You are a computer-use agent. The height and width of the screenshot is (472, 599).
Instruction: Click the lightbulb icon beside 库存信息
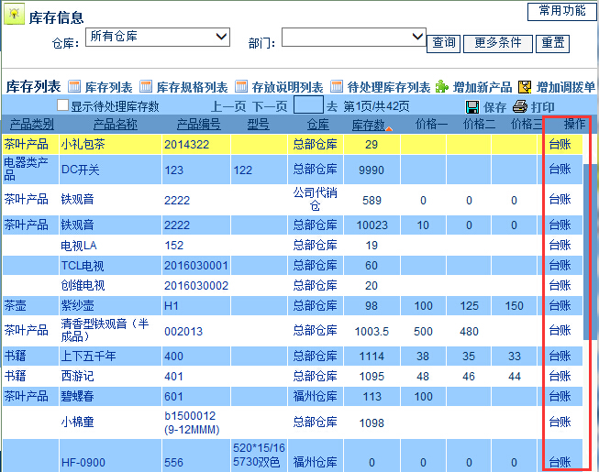pyautogui.click(x=14, y=14)
